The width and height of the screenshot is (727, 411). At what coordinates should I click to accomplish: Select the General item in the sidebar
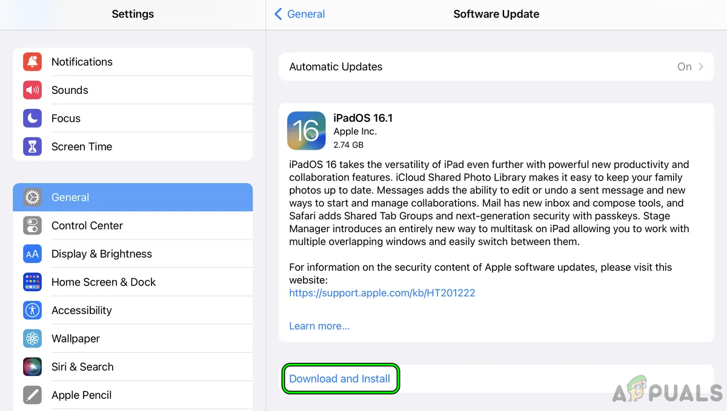(x=70, y=197)
